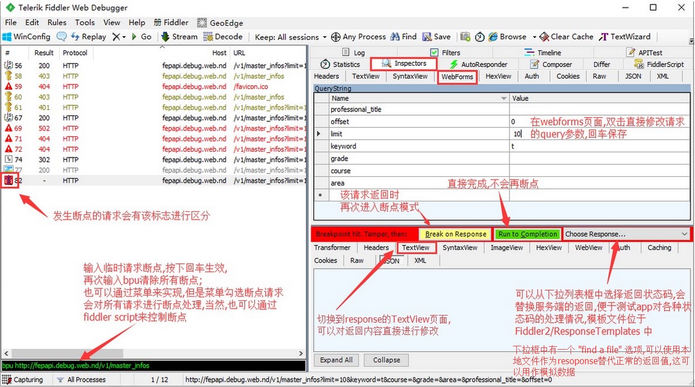Open the Statistics tab
The width and height of the screenshot is (695, 387).
340,64
